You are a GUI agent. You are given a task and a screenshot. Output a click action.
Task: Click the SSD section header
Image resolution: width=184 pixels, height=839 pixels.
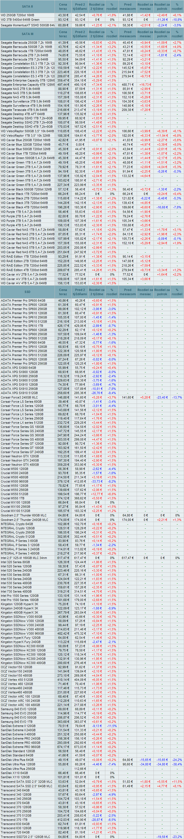tap(27, 292)
